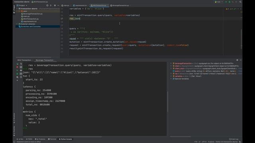Screen dimensions: 255x143
Task: Toggle the Favorites side tool window stripe
Action: (14, 131)
